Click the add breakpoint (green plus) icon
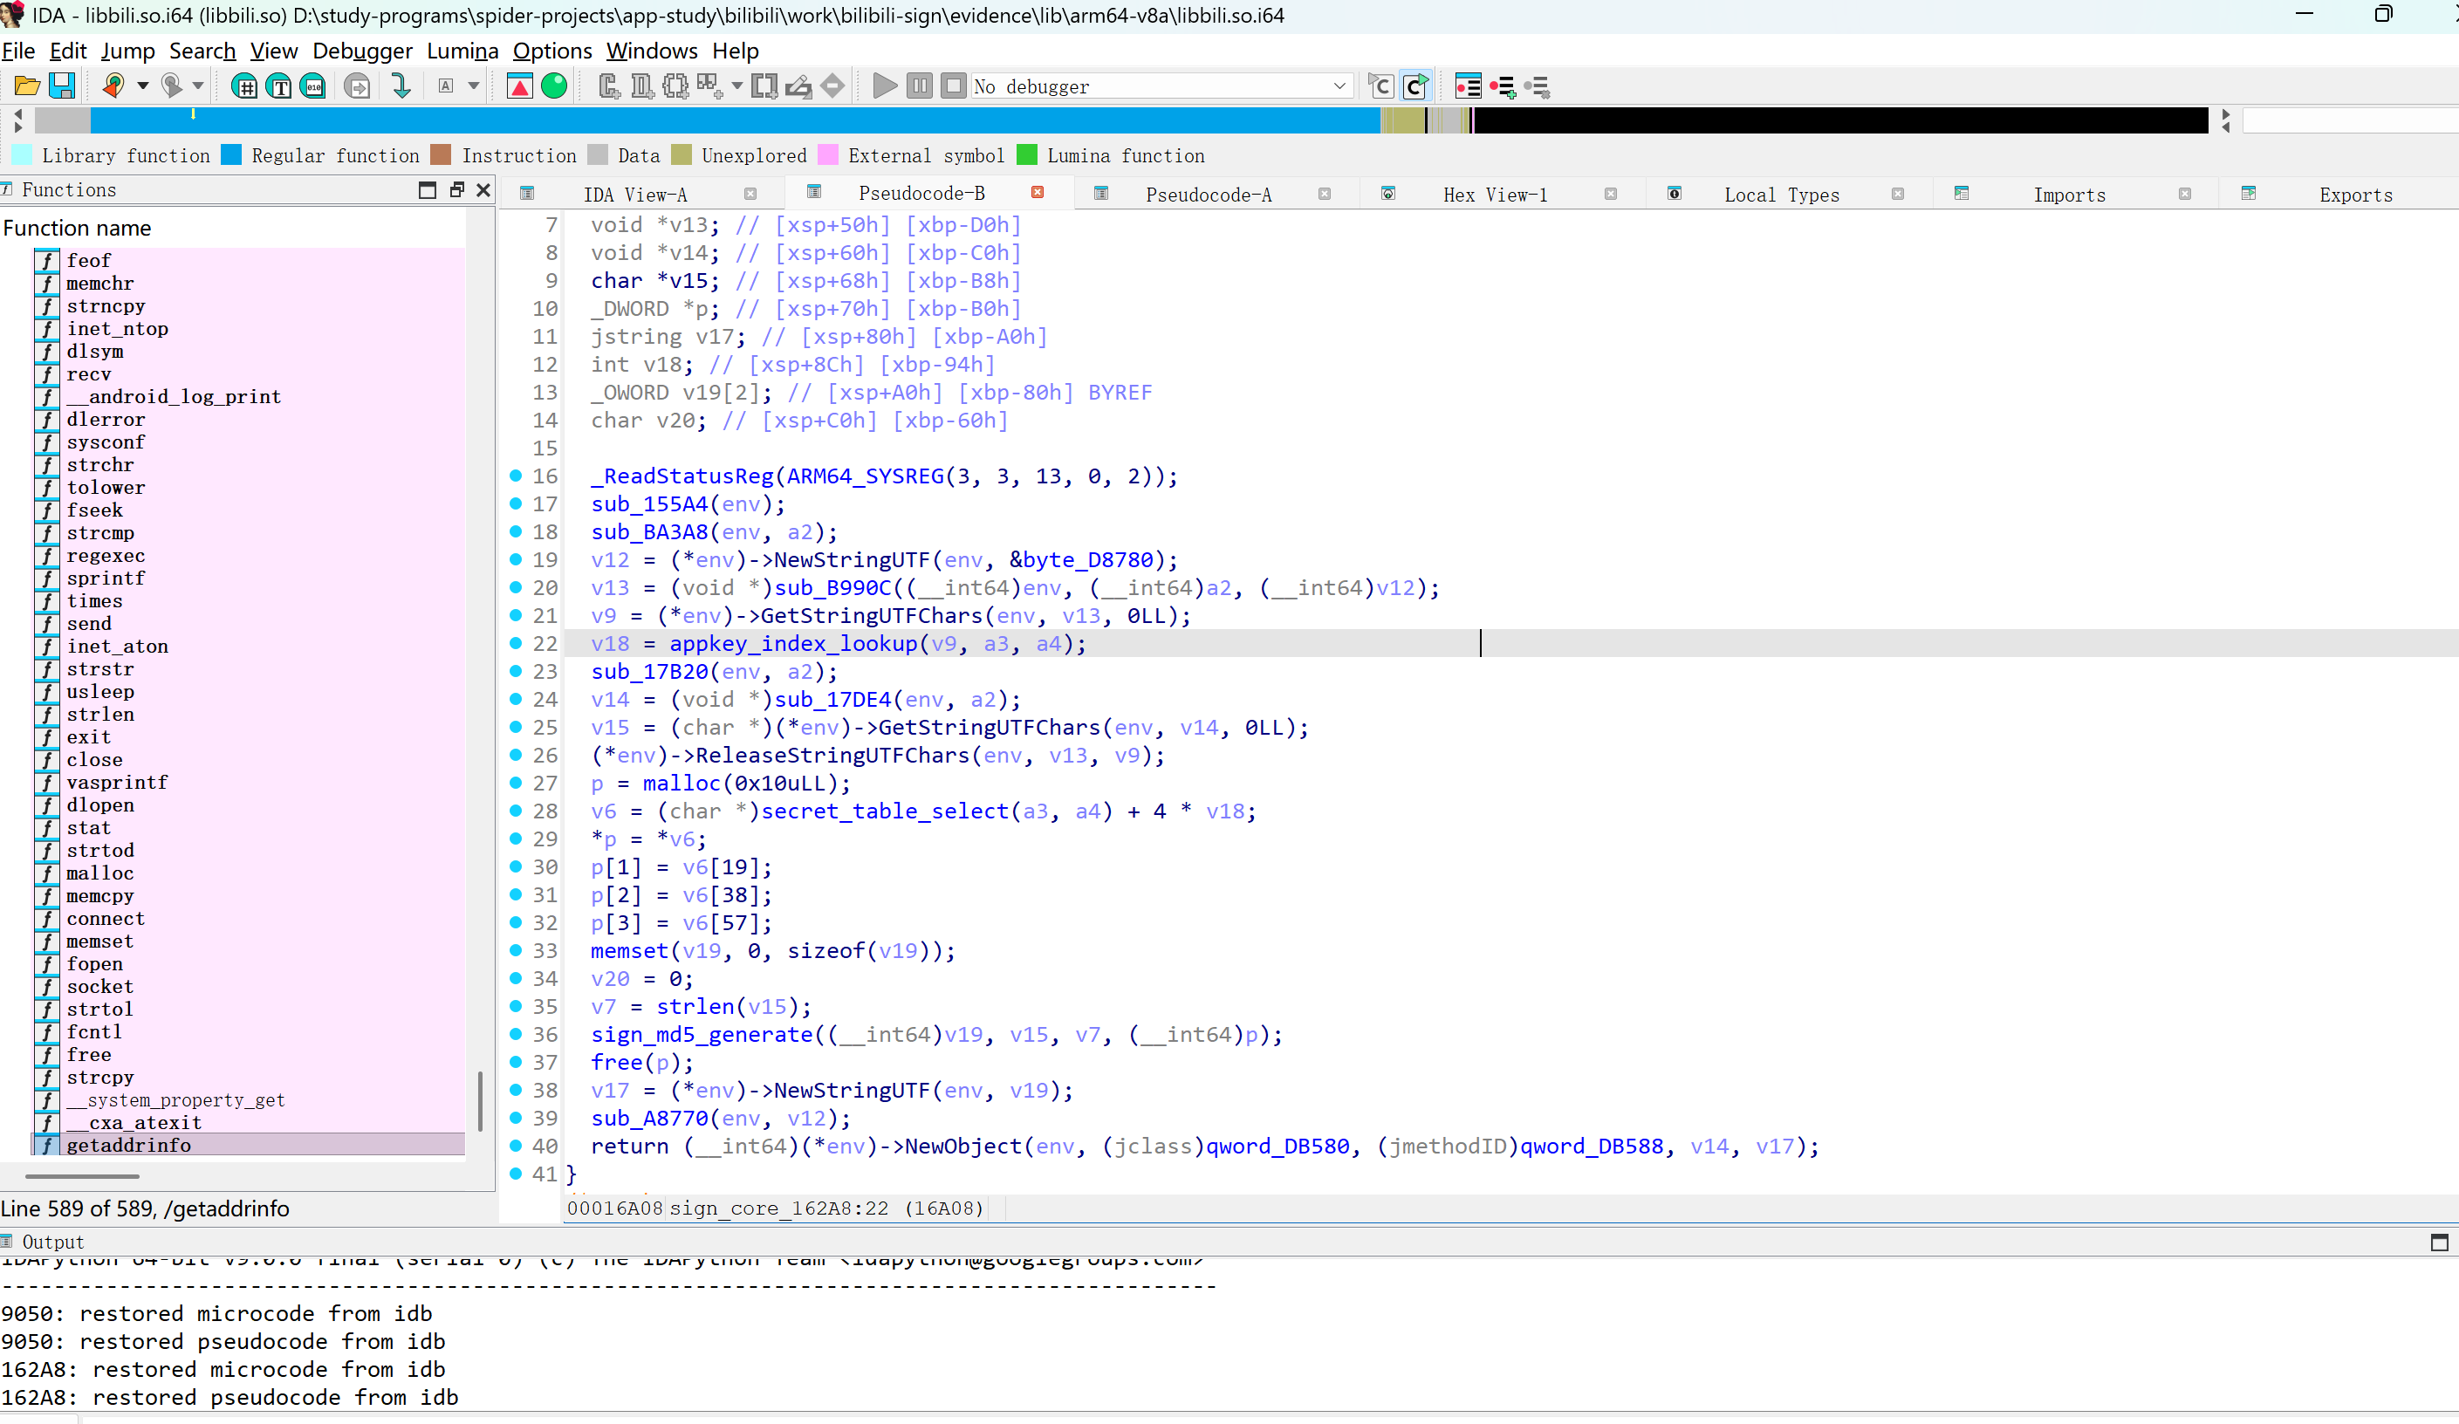This screenshot has width=2459, height=1424. point(1503,86)
